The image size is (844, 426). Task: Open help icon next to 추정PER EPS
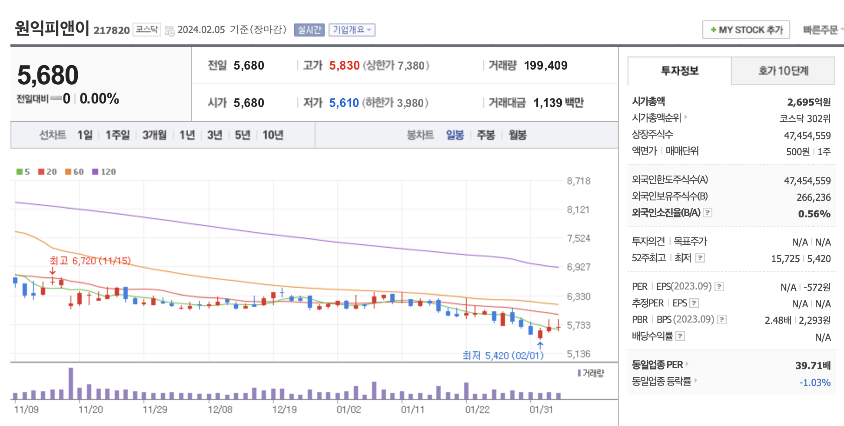pyautogui.click(x=694, y=303)
